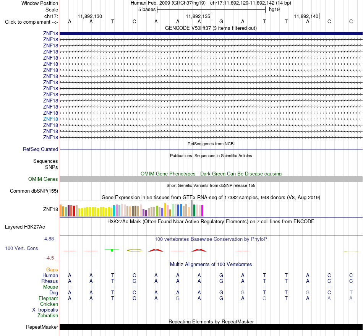Open the H3K27Ac Mark track title
This screenshot has width=363, height=336.
point(211,222)
